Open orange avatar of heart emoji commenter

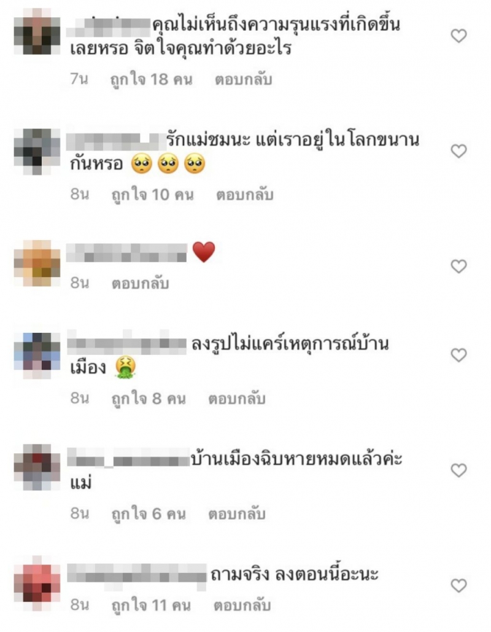(x=37, y=263)
